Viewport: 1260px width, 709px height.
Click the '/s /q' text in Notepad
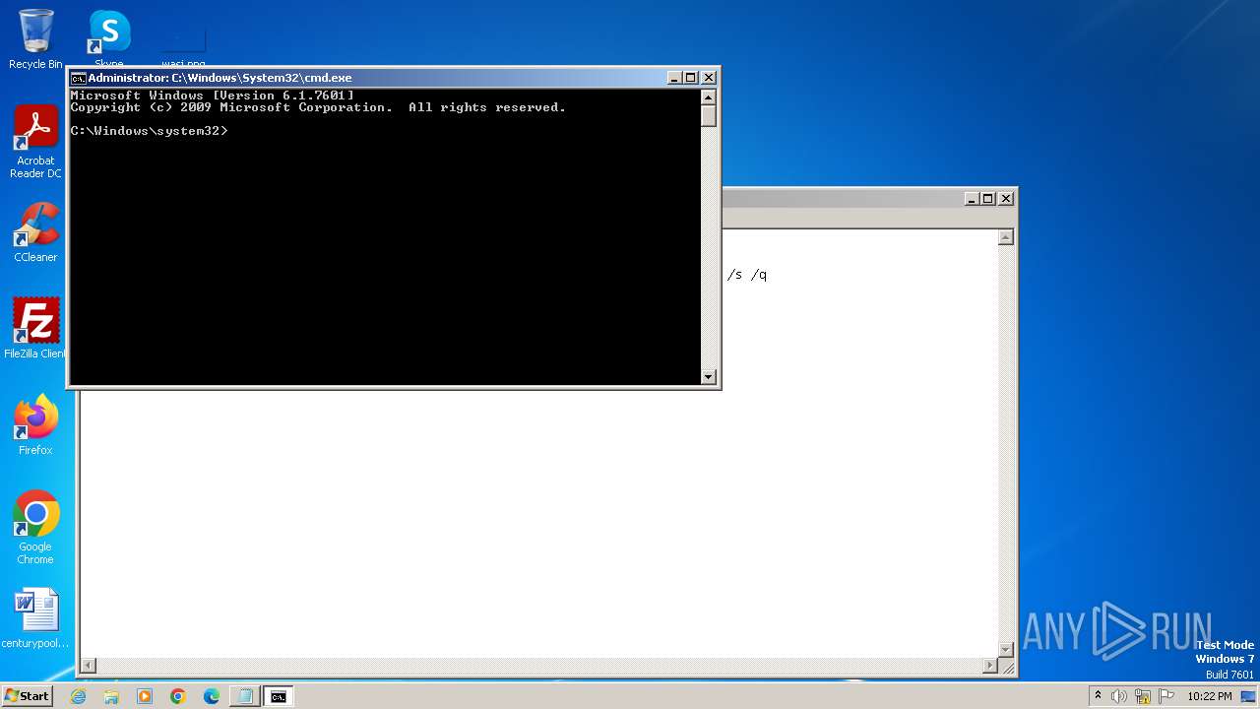tap(747, 275)
